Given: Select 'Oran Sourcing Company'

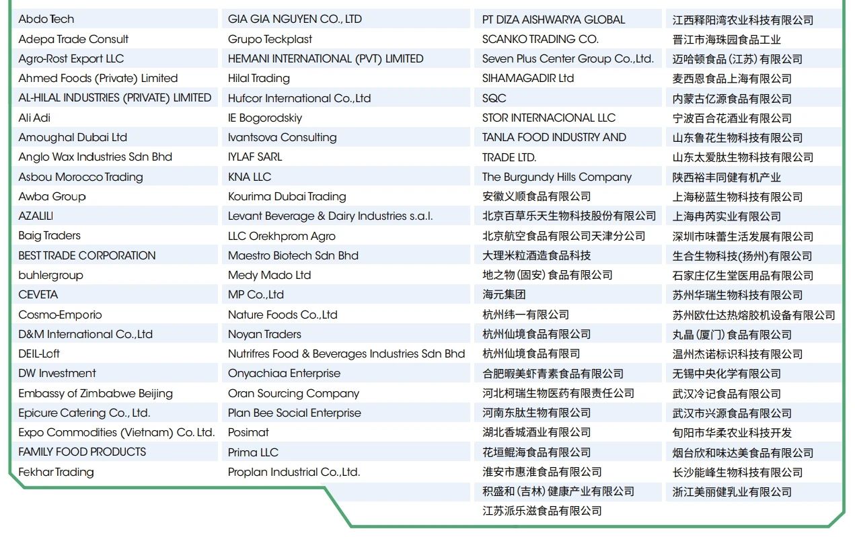Looking at the screenshot, I should [293, 393].
